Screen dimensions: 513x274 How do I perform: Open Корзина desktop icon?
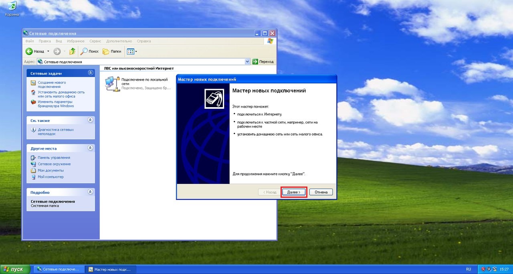click(12, 9)
